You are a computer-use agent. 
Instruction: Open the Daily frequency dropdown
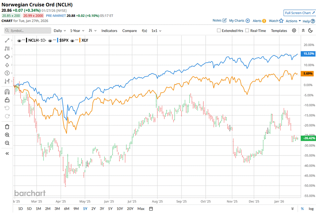(x=60, y=31)
